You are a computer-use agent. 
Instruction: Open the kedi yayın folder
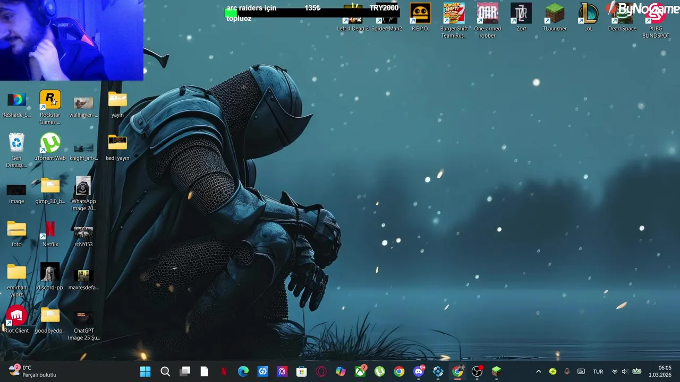coord(117,147)
